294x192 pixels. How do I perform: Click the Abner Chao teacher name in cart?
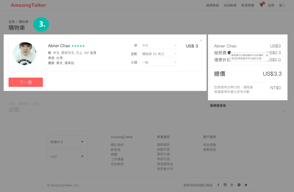(x=59, y=46)
